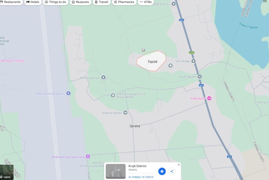
Task: Click the Directions icon in Krujë District card
Action: [x=162, y=171]
